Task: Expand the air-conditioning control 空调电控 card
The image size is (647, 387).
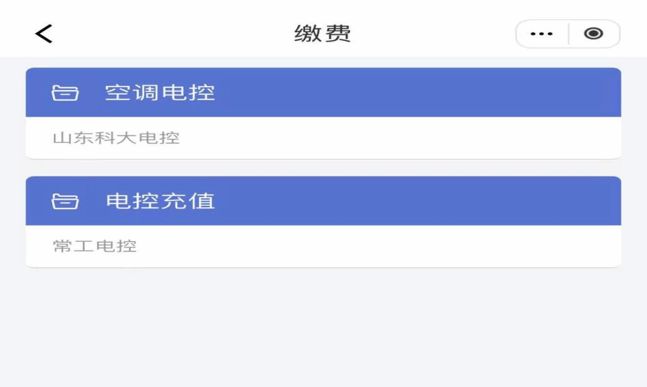Action: click(x=323, y=113)
